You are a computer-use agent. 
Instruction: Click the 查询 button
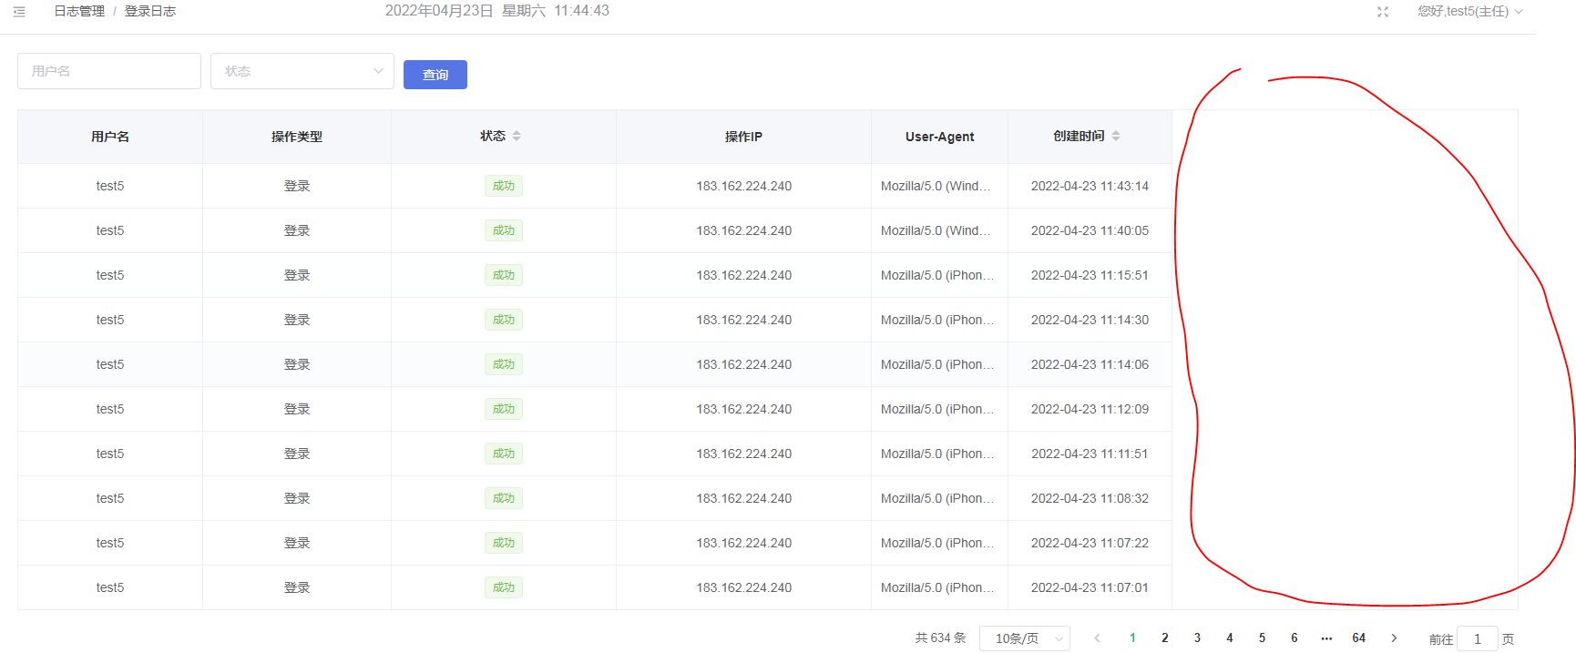[x=435, y=75]
